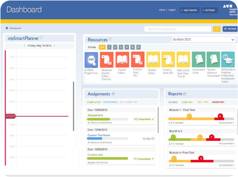Open the Assessment Guide green icon
Screen dimensions: 238x177
tap(198, 60)
